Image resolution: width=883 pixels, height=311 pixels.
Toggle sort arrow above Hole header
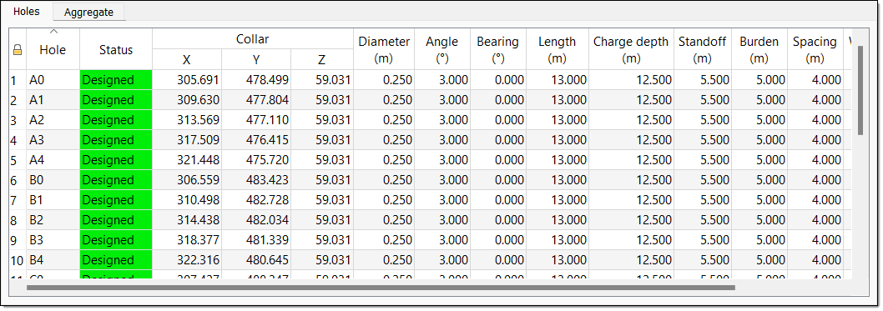click(x=53, y=32)
